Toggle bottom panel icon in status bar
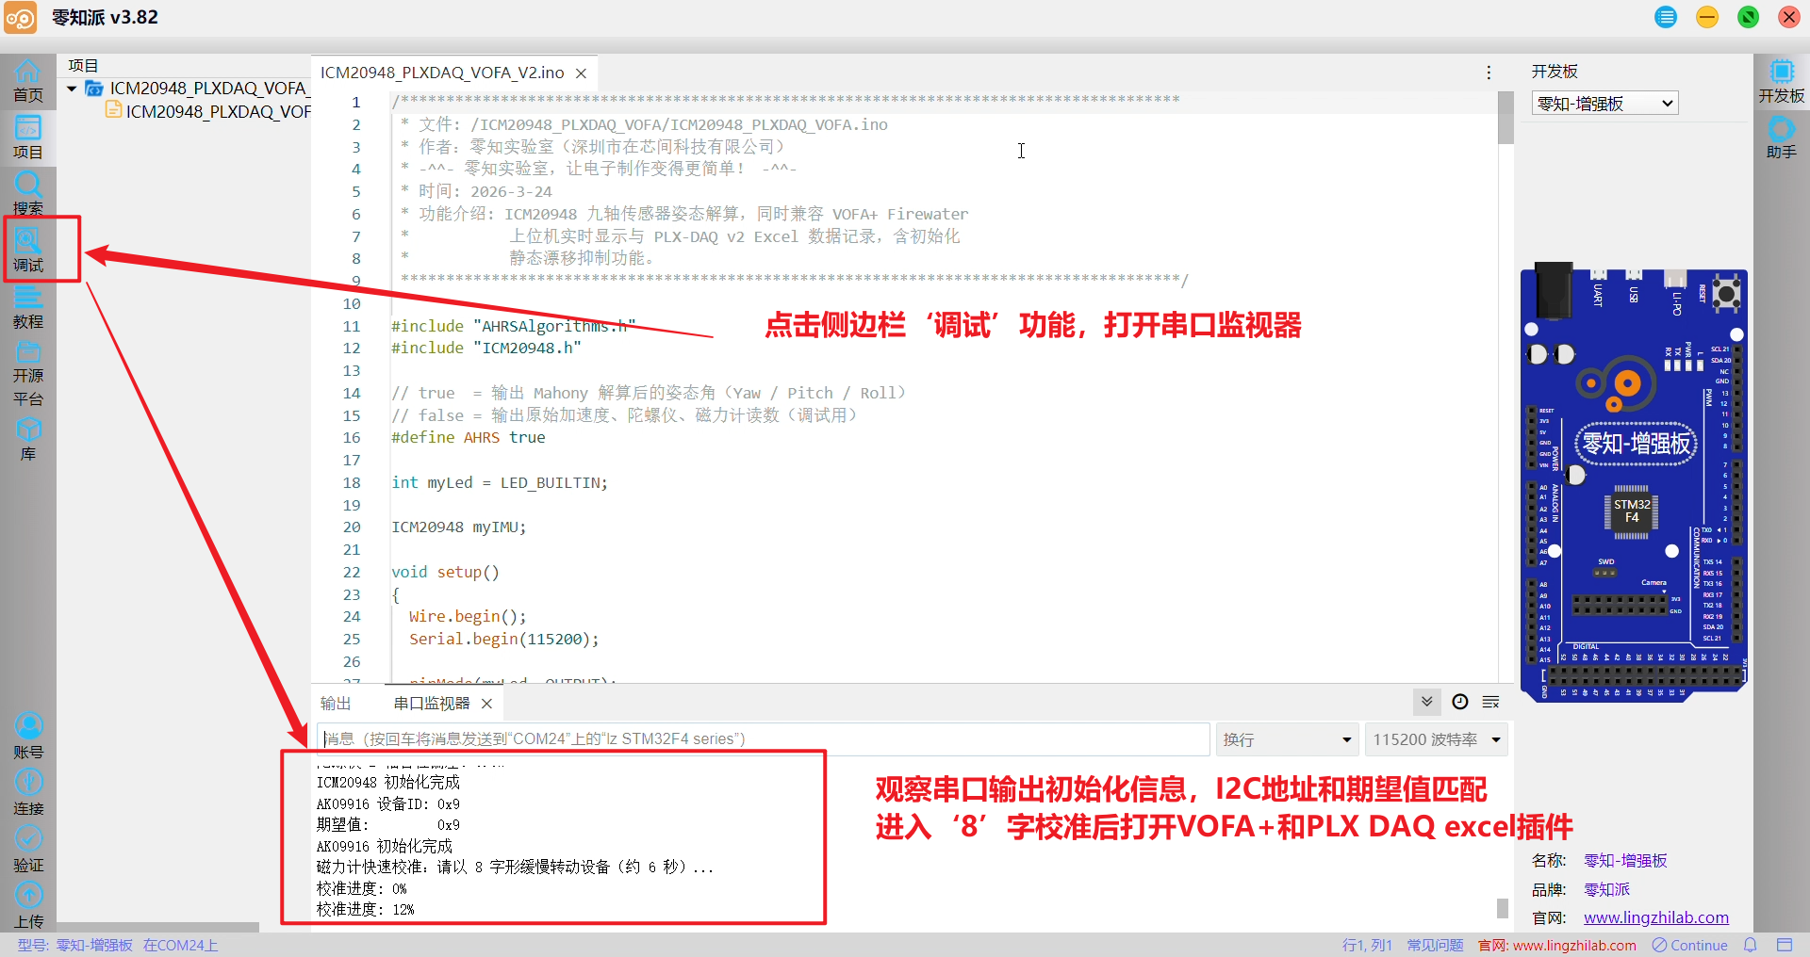 tap(1784, 945)
